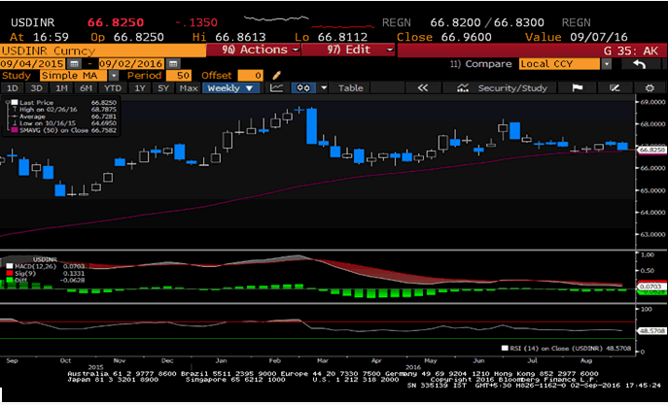Open Security/Study chart button
This screenshot has height=405, width=668.
tap(502, 88)
